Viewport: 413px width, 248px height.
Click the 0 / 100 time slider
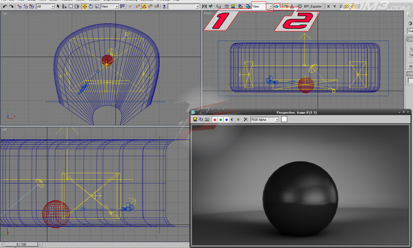click(x=21, y=244)
